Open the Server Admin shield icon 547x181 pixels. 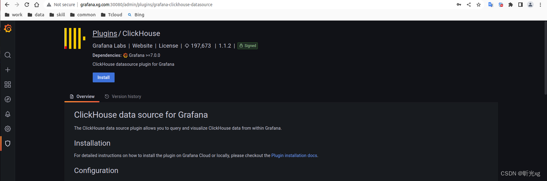[8, 143]
